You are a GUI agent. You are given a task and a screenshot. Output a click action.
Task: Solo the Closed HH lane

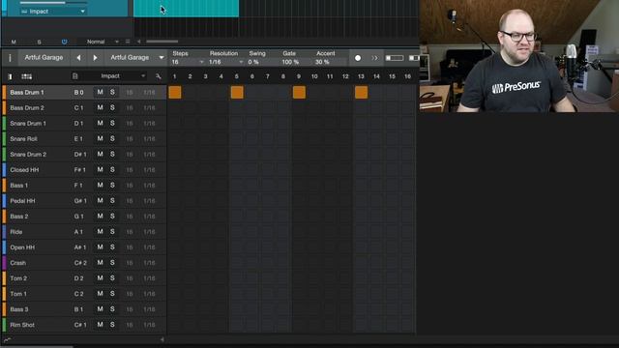[112, 170]
